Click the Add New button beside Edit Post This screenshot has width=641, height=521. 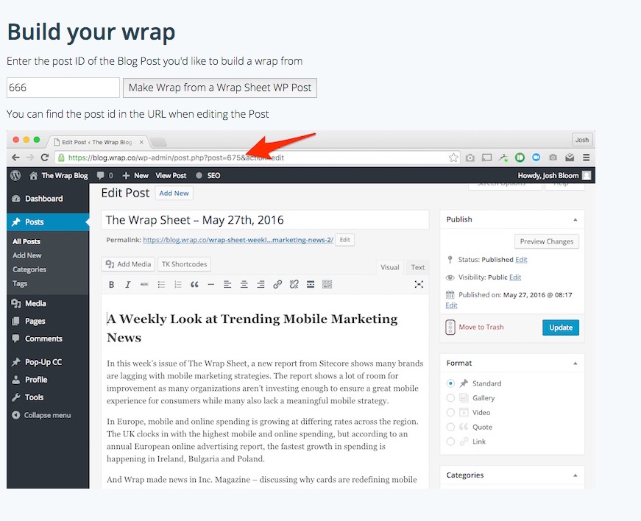(x=174, y=194)
